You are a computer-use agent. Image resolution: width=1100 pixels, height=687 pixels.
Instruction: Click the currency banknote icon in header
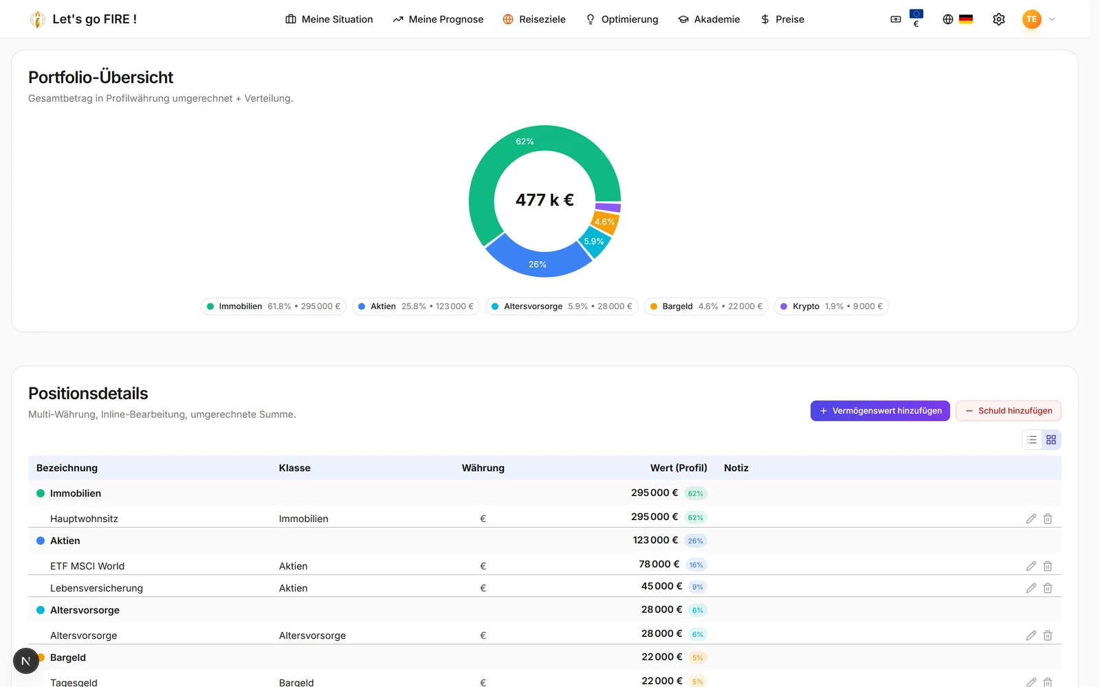coord(895,19)
